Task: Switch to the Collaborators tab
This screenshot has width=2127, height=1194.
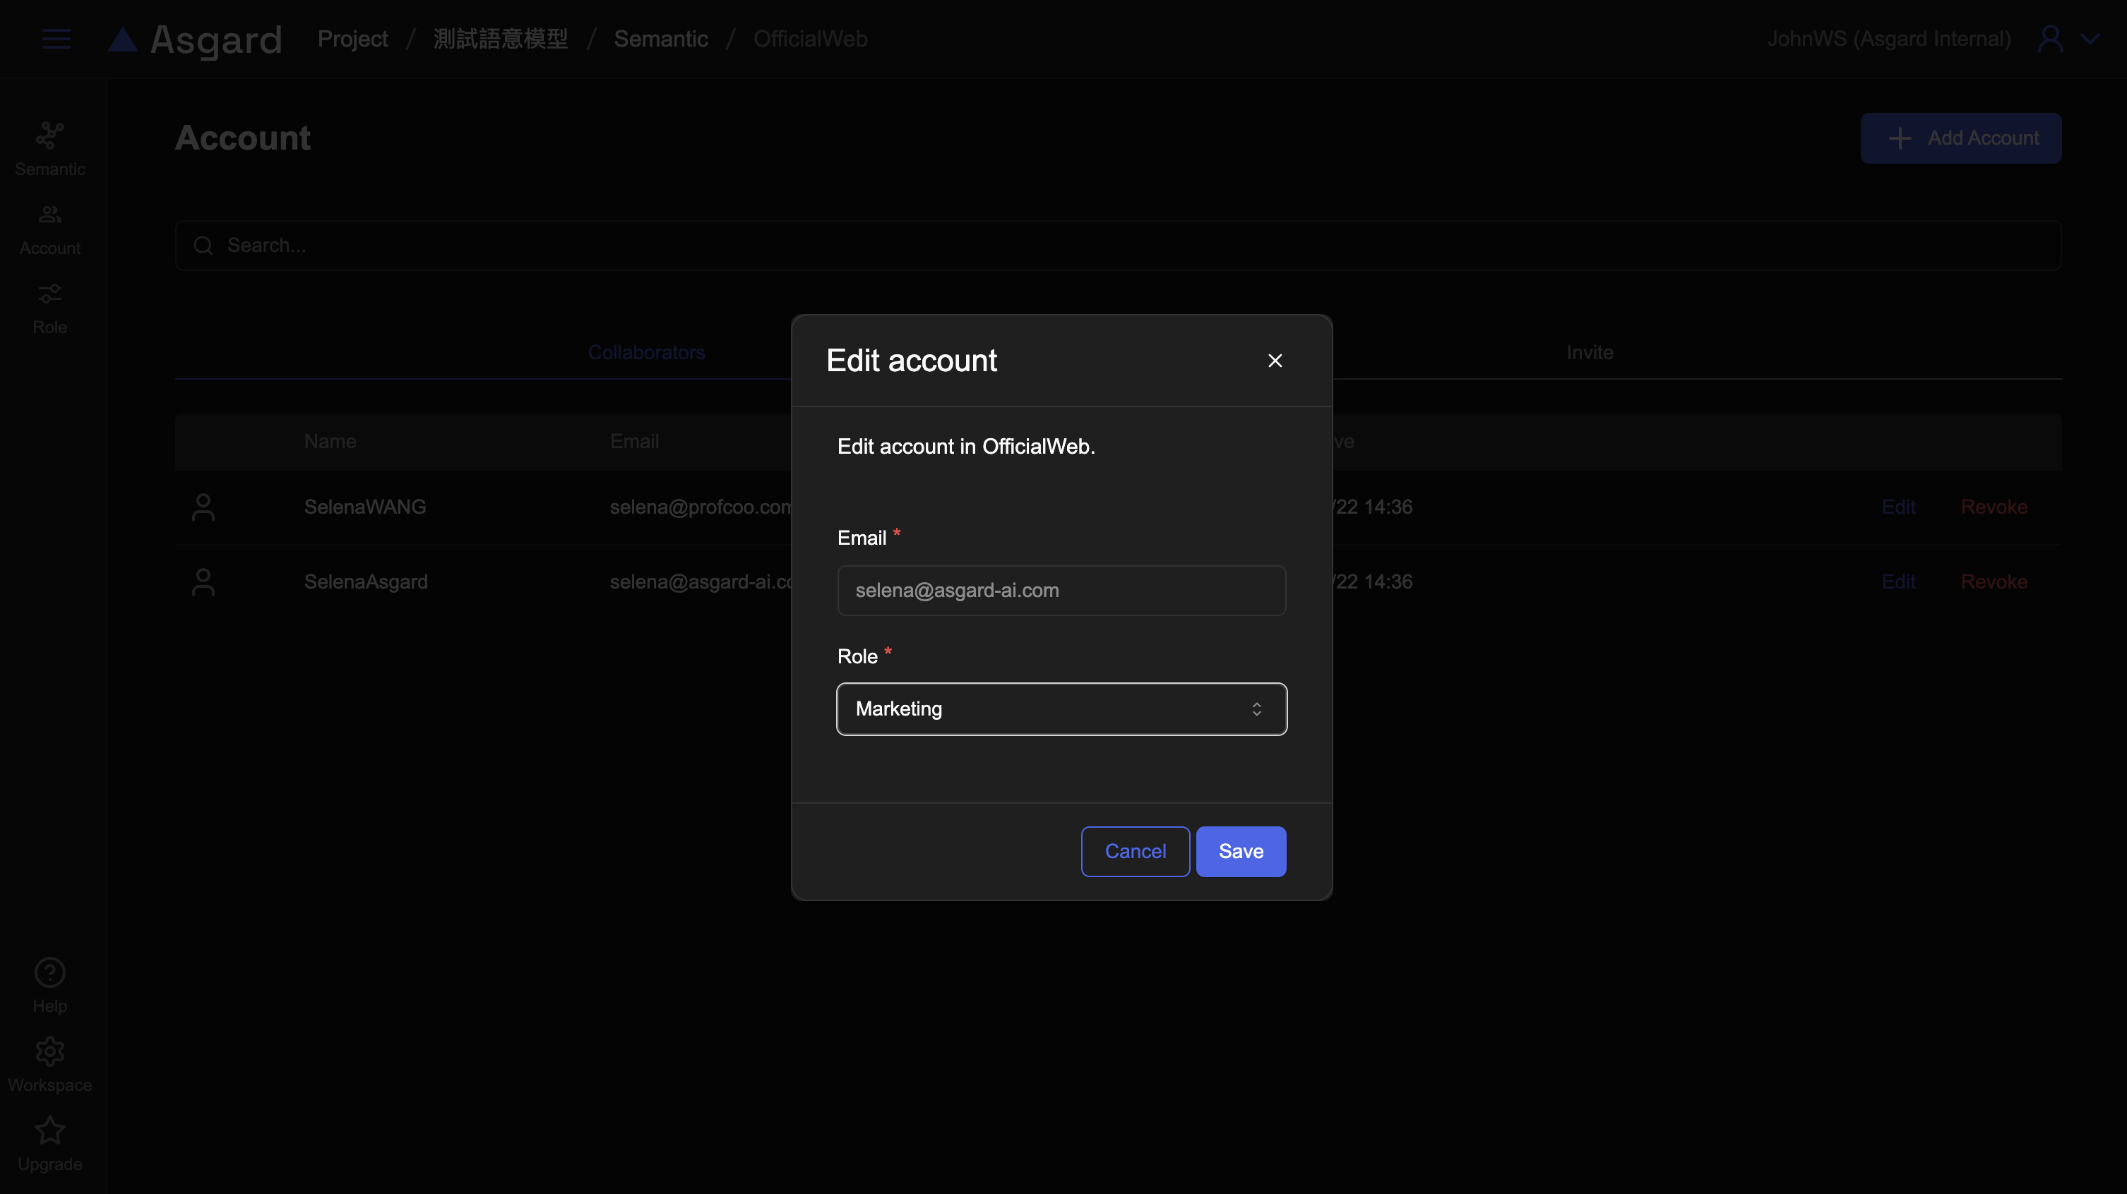Action: coord(645,352)
